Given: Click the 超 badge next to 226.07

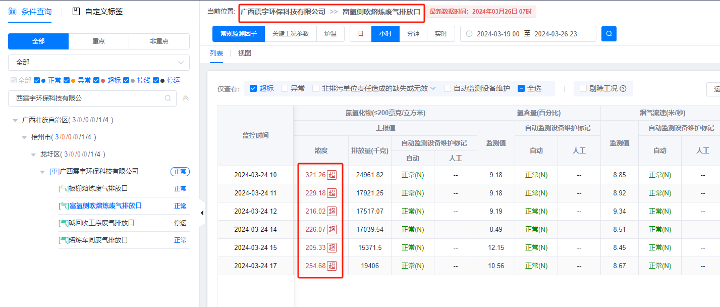Looking at the screenshot, I should click(331, 230).
